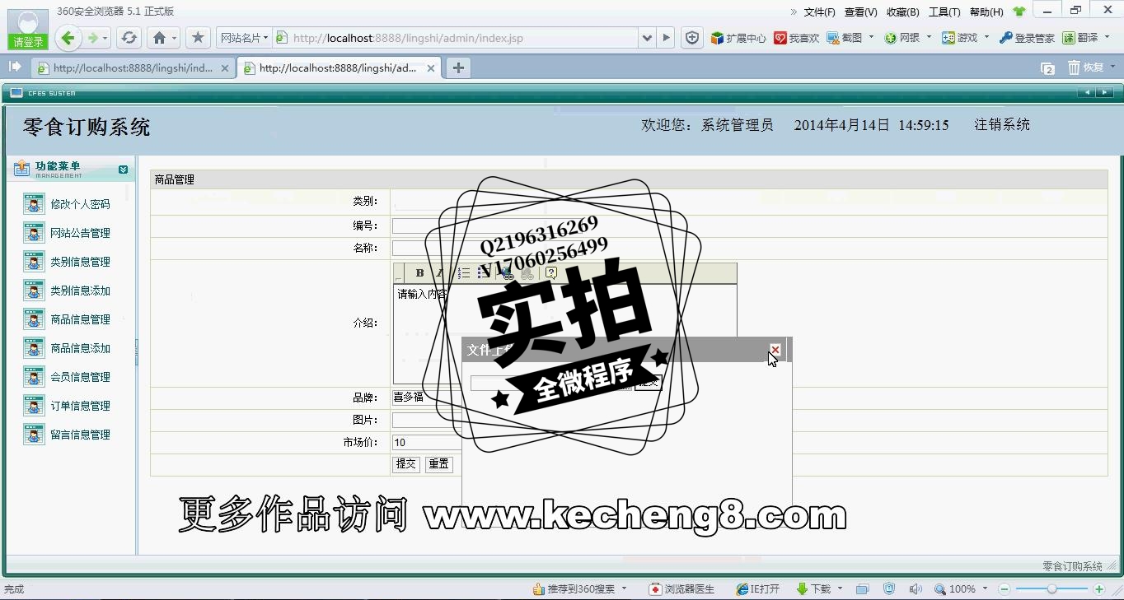Open 登录管家 login manager
Image resolution: width=1124 pixels, height=600 pixels.
(1027, 38)
